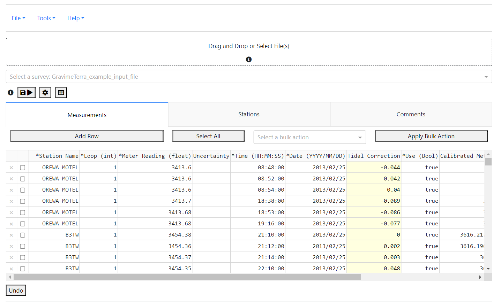Switch to the Stations tab
Screen dimensions: 501x302
click(x=249, y=114)
